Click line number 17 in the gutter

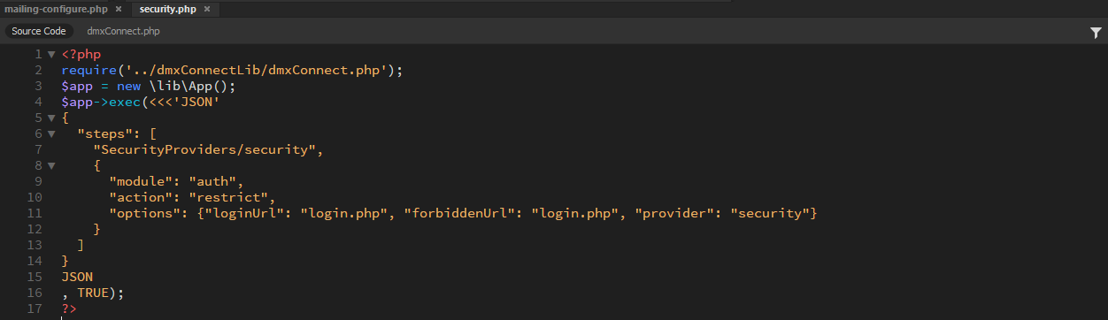[35, 309]
